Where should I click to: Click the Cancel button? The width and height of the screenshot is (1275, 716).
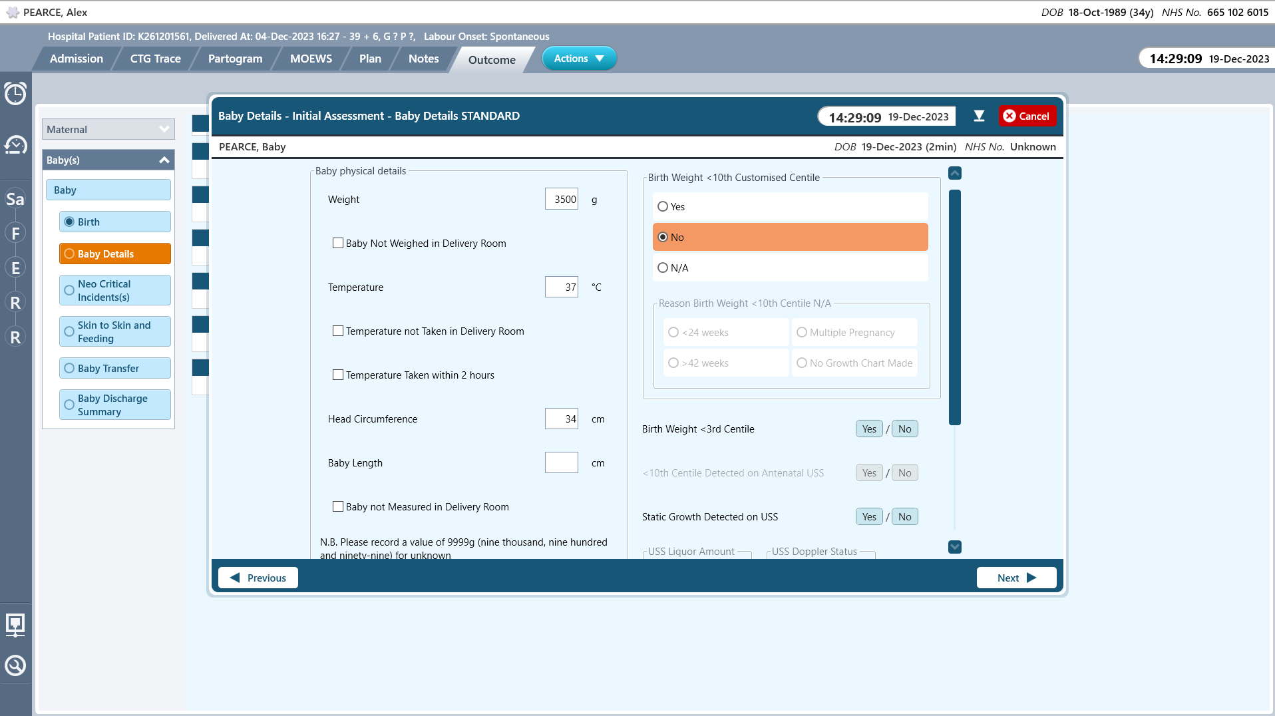click(1027, 116)
